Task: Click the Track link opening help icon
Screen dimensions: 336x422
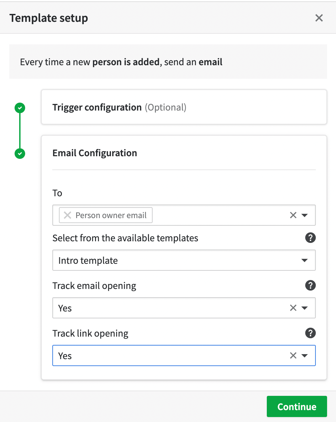Action: [310, 333]
